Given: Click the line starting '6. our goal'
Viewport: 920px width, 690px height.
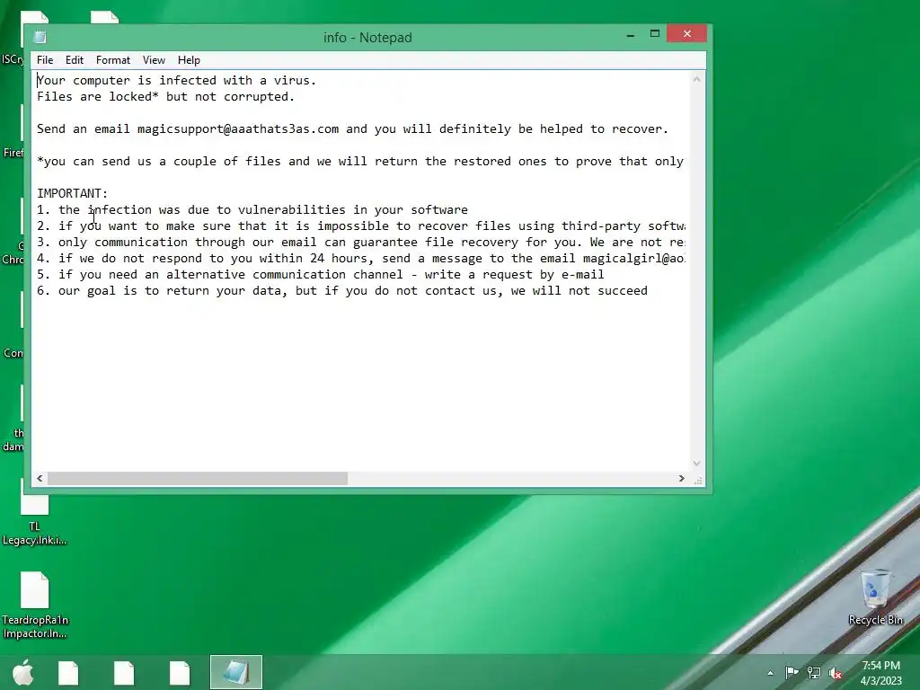Looking at the screenshot, I should tap(342, 291).
